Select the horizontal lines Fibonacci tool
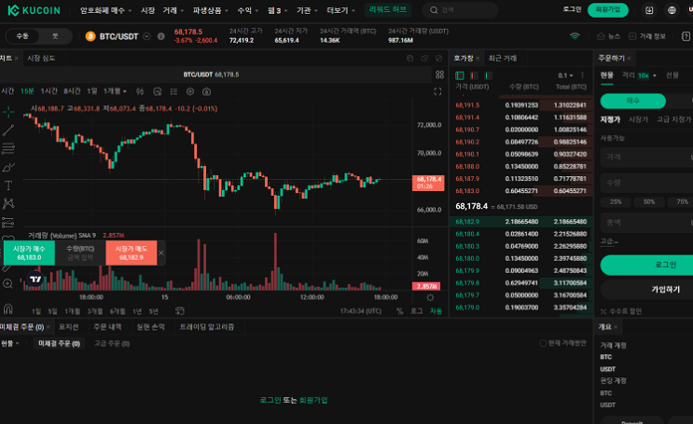693x424 pixels. coord(8,148)
